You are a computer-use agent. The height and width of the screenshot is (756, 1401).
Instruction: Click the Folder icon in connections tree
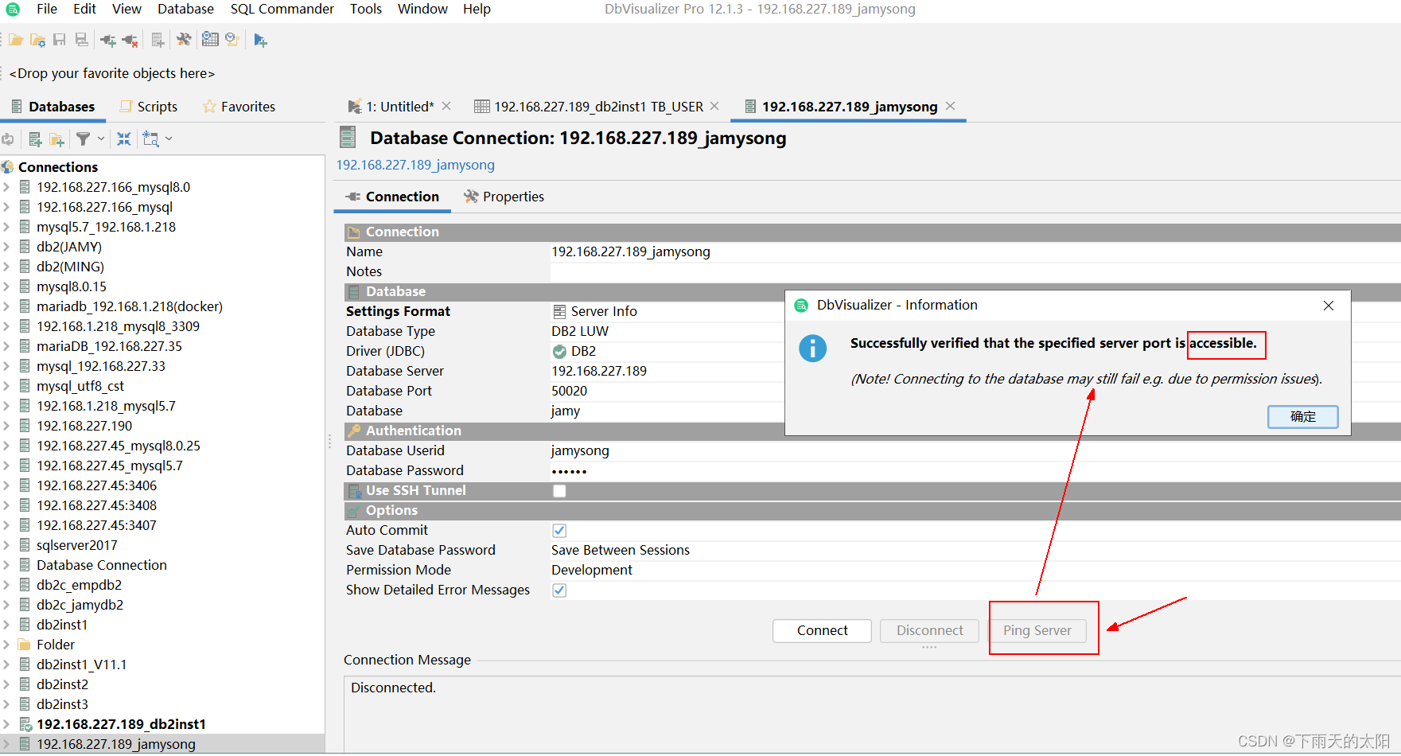(25, 645)
